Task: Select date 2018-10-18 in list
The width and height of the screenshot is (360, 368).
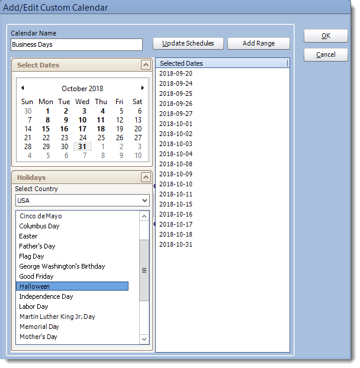Action: [176, 234]
